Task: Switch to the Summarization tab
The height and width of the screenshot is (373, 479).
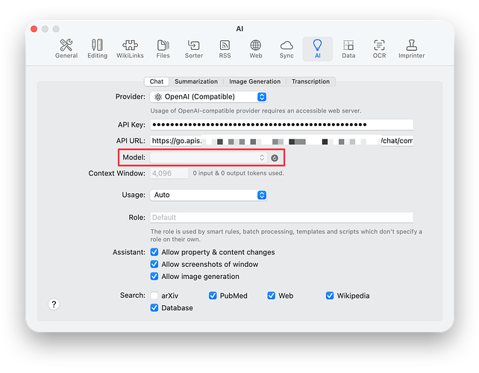Action: 196,81
